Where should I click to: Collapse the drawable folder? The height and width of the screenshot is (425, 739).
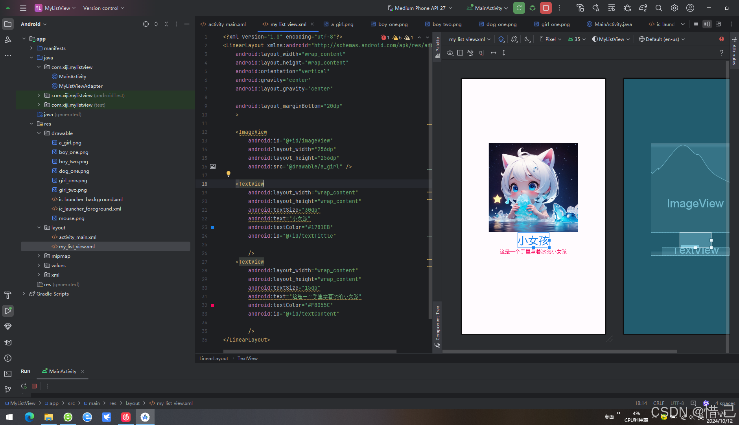(39, 133)
